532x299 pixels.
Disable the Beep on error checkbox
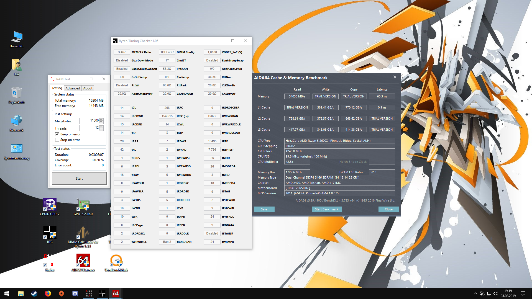[57, 134]
